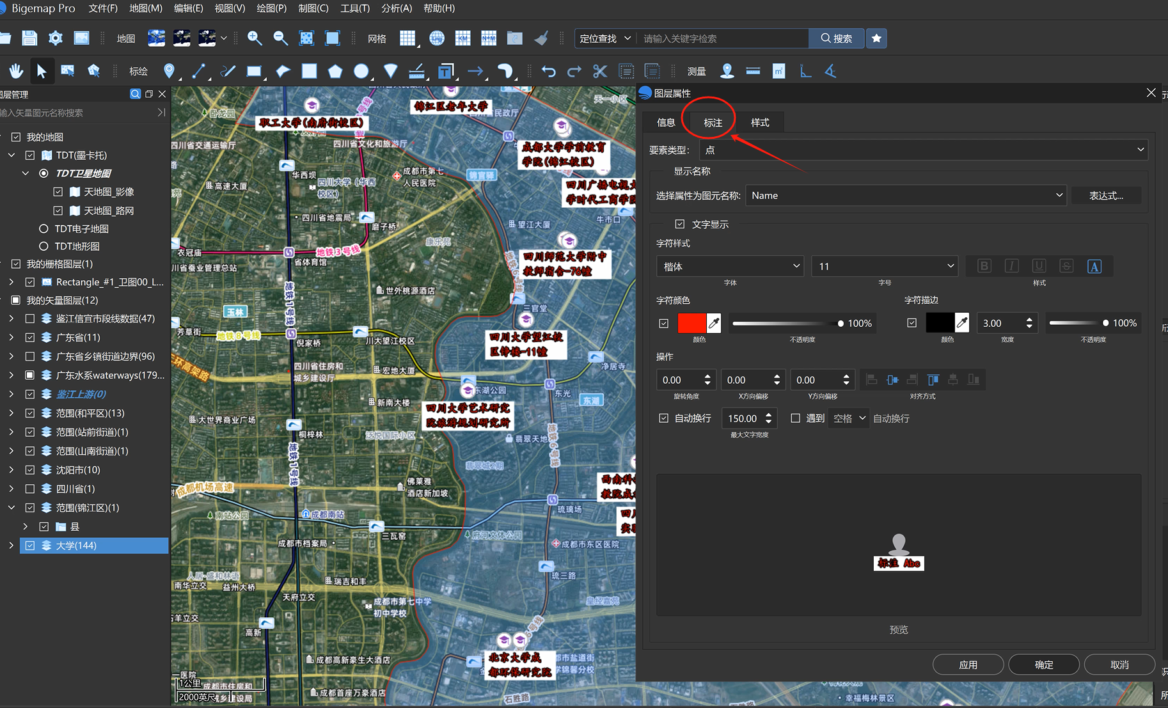Select the arrow shape drawing tool

coord(475,70)
